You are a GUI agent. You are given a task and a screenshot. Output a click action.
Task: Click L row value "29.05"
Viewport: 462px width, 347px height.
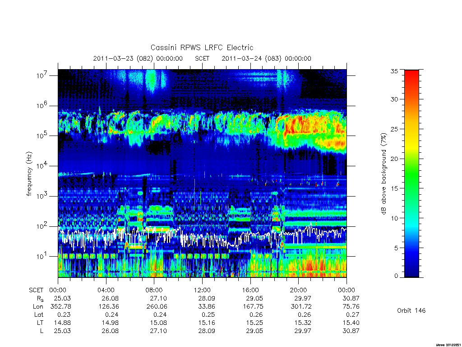tap(255, 331)
